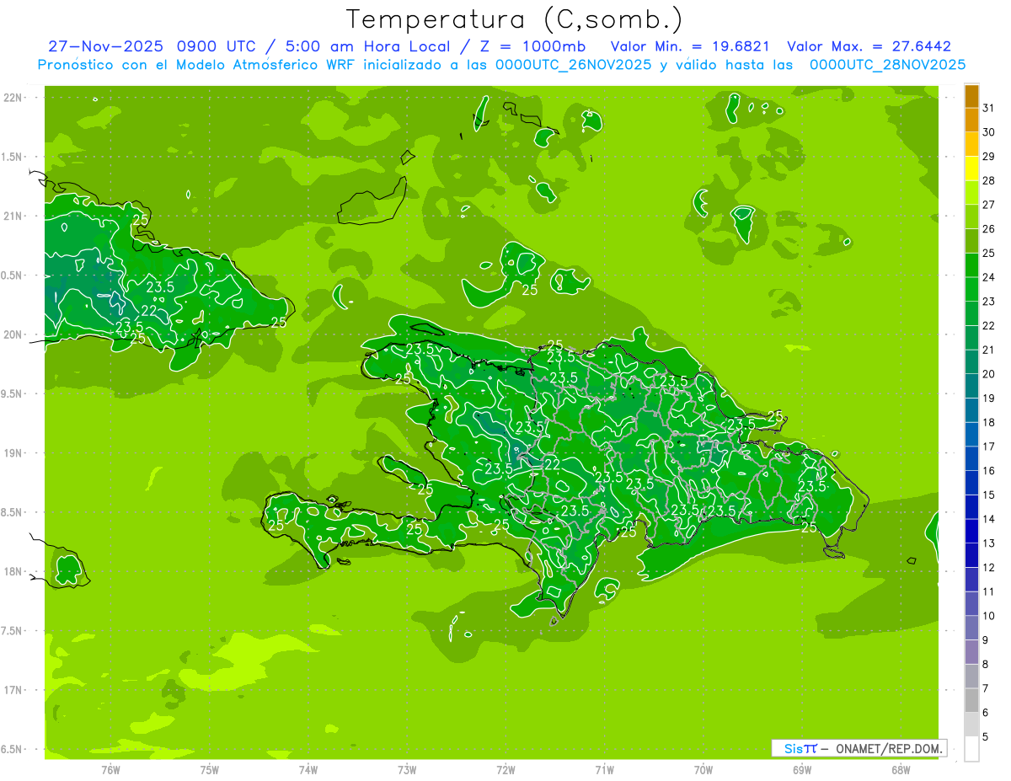
Task: Click the 74W longitude axis label
Action: coord(308,770)
